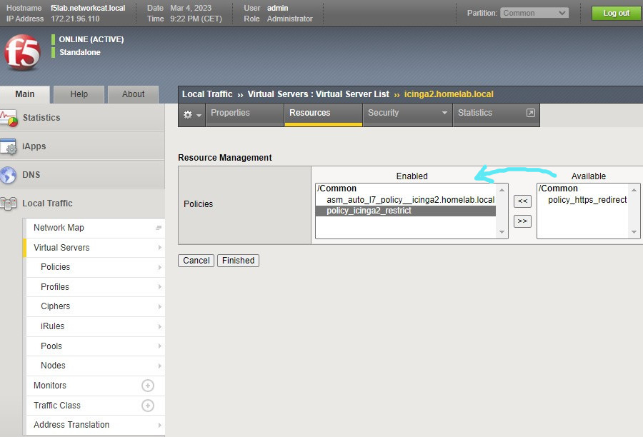This screenshot has height=437, width=643.
Task: Expand Virtual Servers submenu arrow
Action: (x=159, y=248)
